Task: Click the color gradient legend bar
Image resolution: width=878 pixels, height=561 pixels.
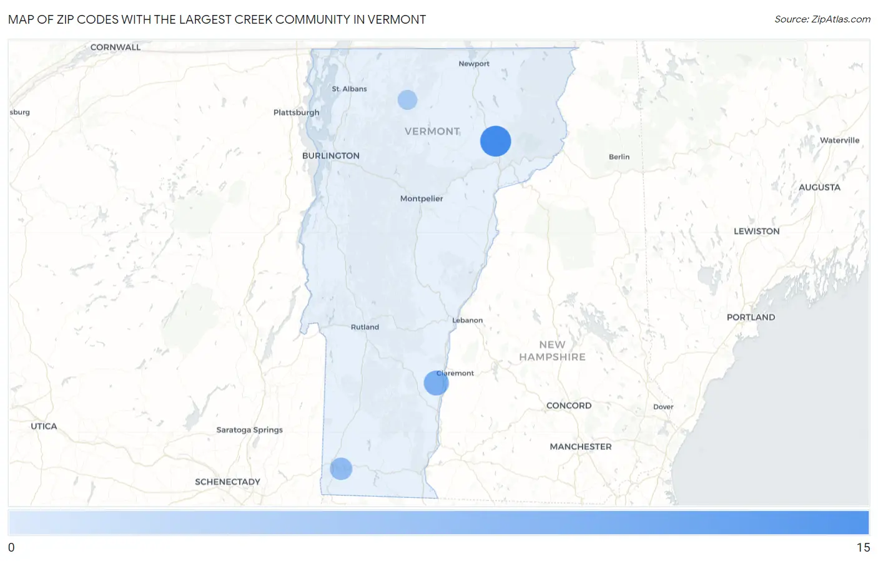Action: pos(438,523)
